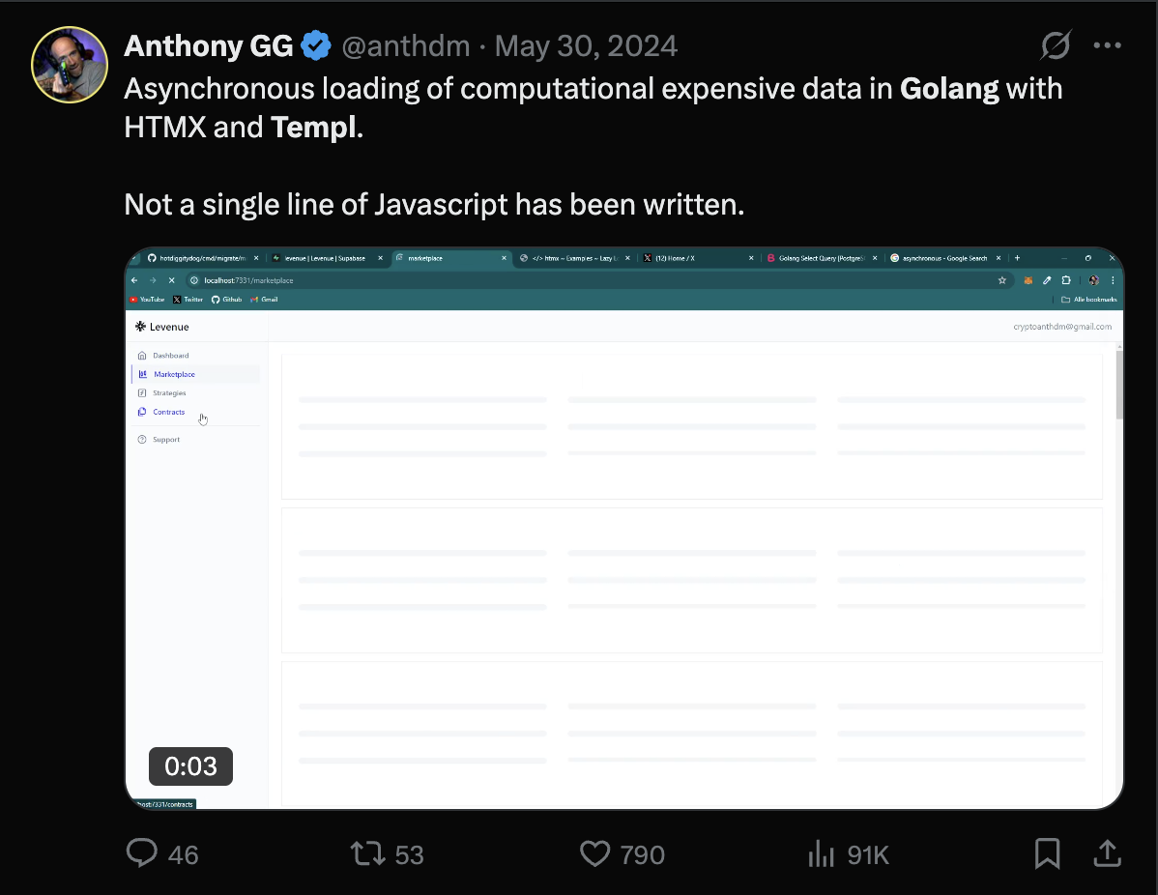
Task: Play the embedded marketplace video
Action: click(x=624, y=528)
